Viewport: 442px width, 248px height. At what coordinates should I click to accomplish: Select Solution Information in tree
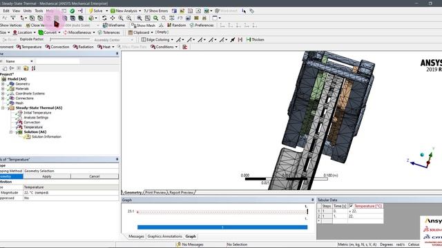(x=46, y=136)
